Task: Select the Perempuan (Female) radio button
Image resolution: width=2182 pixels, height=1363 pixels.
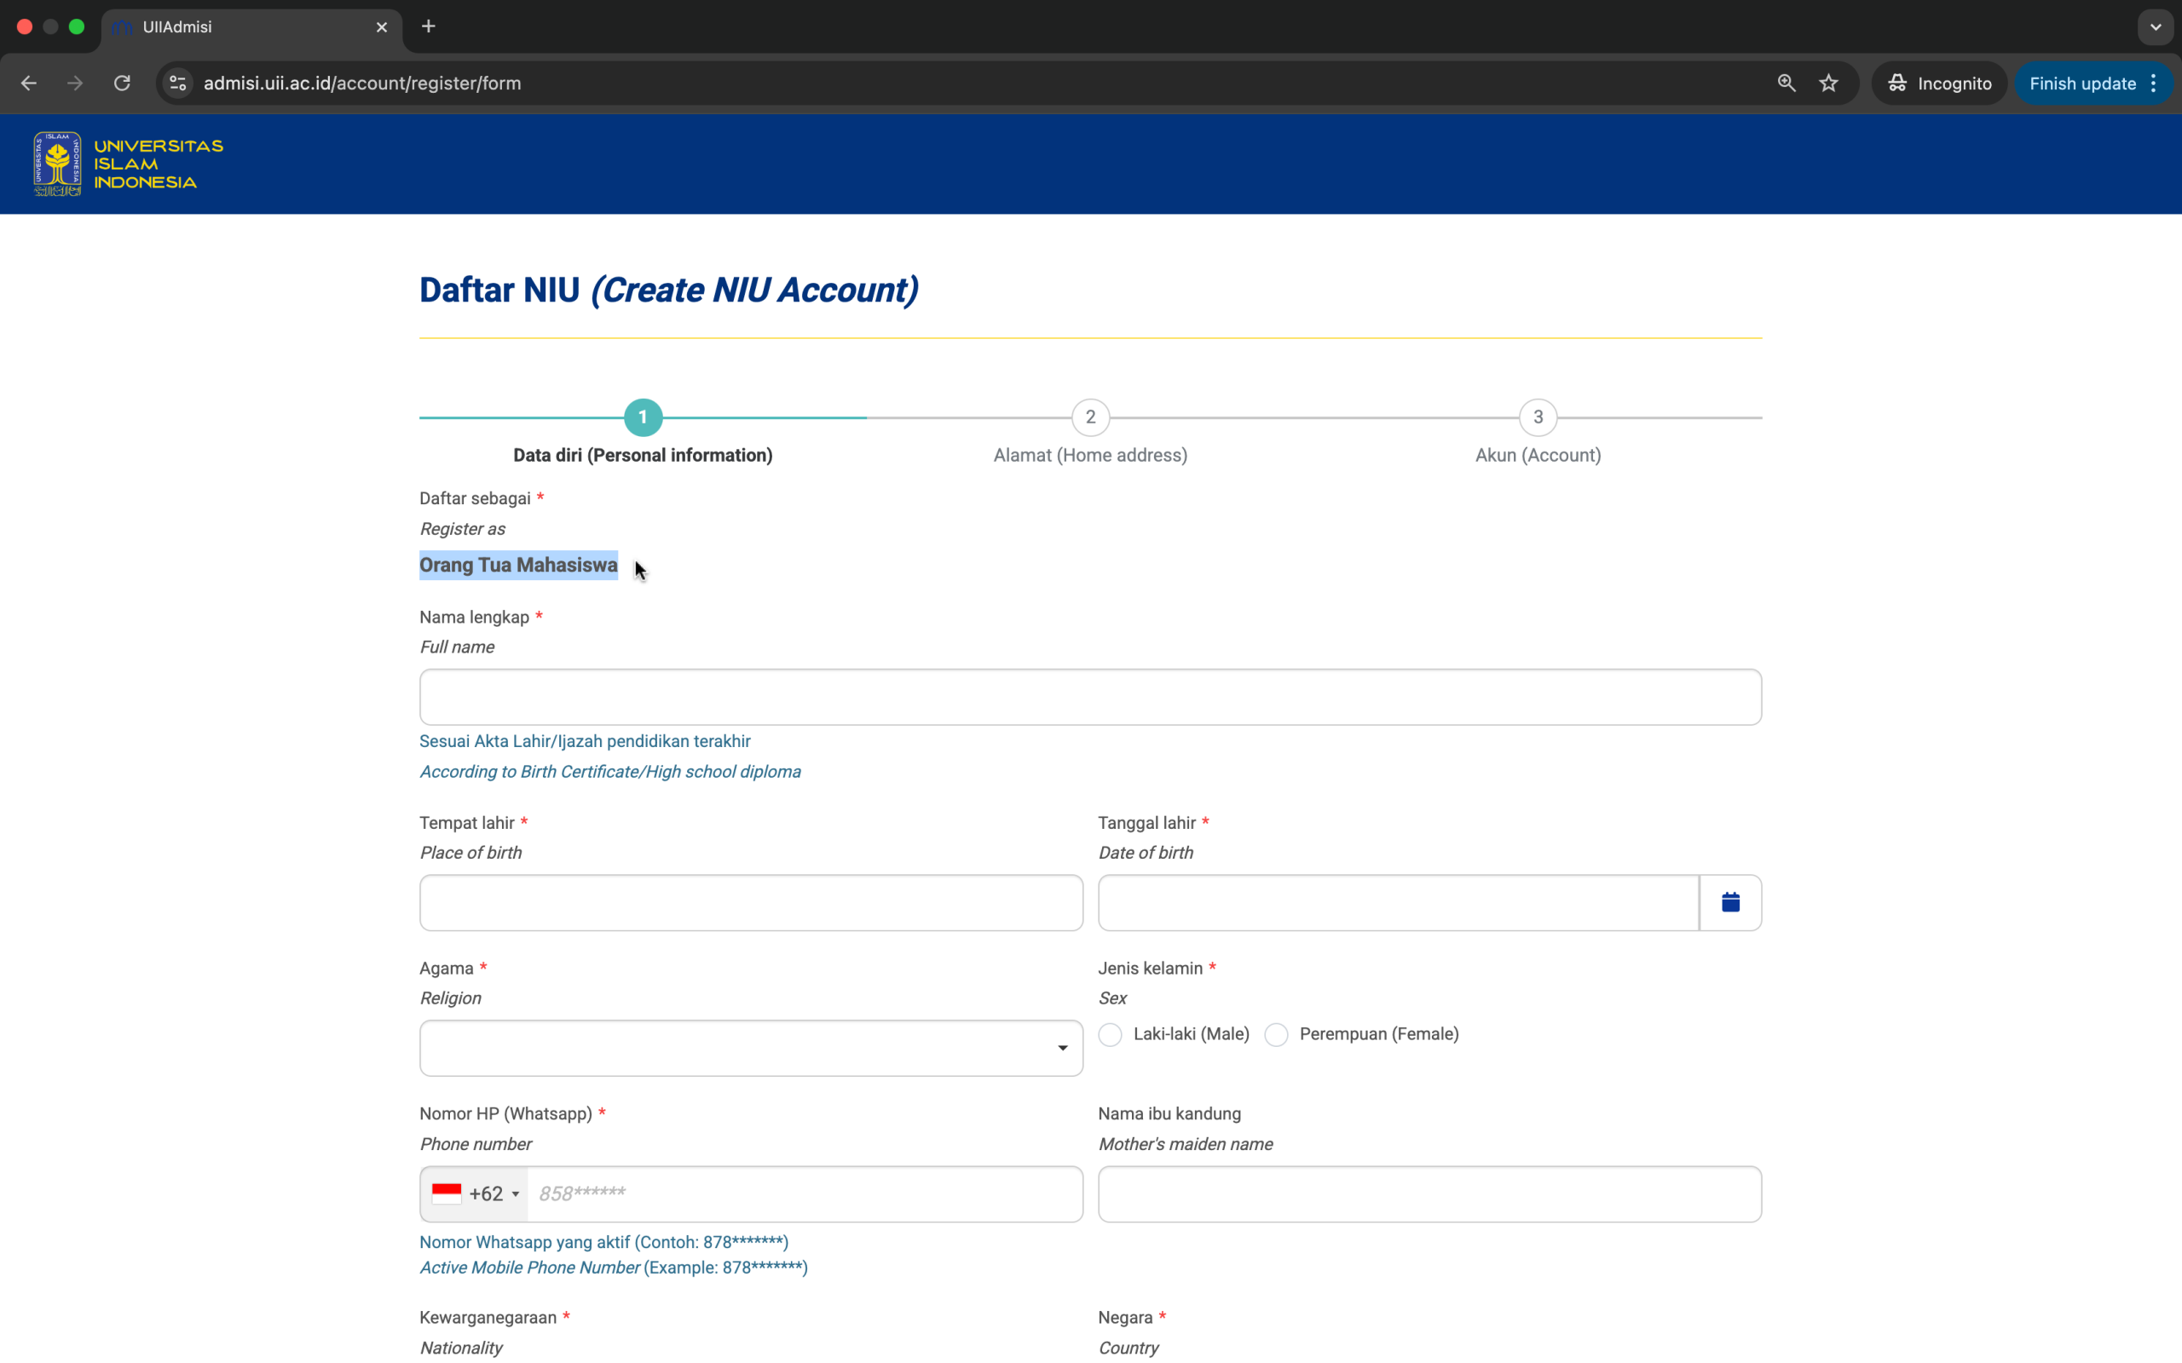Action: 1276,1034
